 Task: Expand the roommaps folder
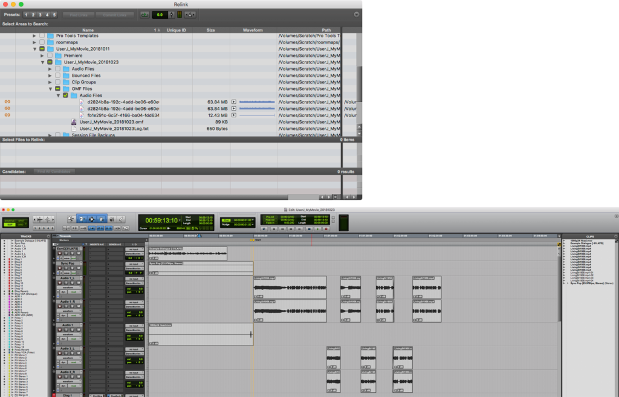pyautogui.click(x=34, y=42)
